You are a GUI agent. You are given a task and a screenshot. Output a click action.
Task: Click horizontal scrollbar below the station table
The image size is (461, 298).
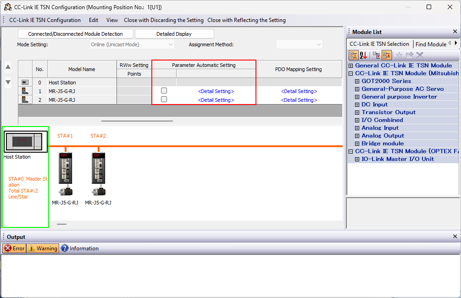137,121
